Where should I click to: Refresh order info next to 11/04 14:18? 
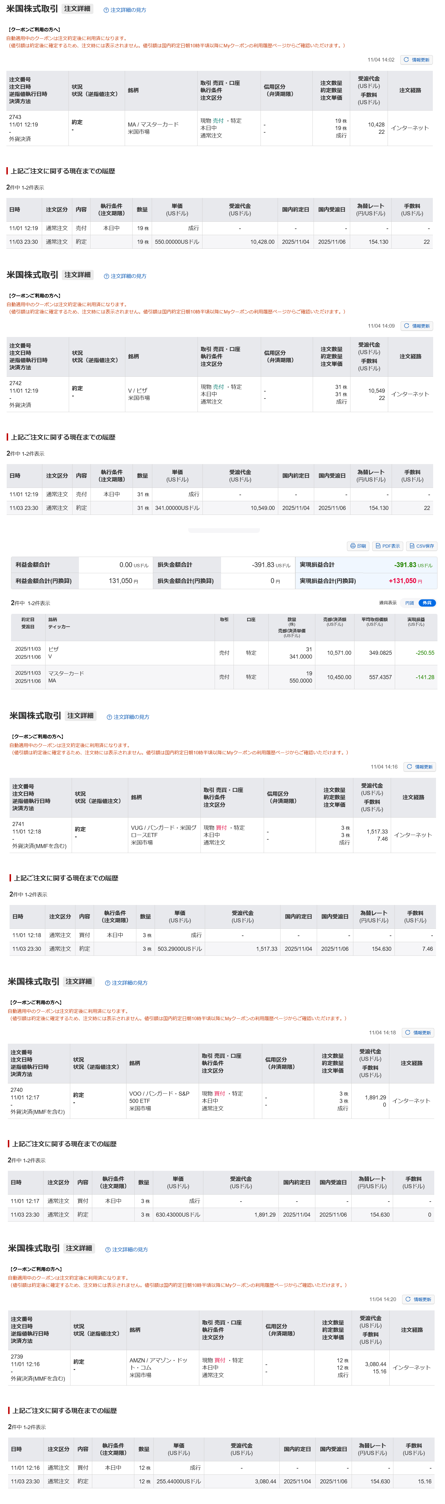[x=418, y=1032]
